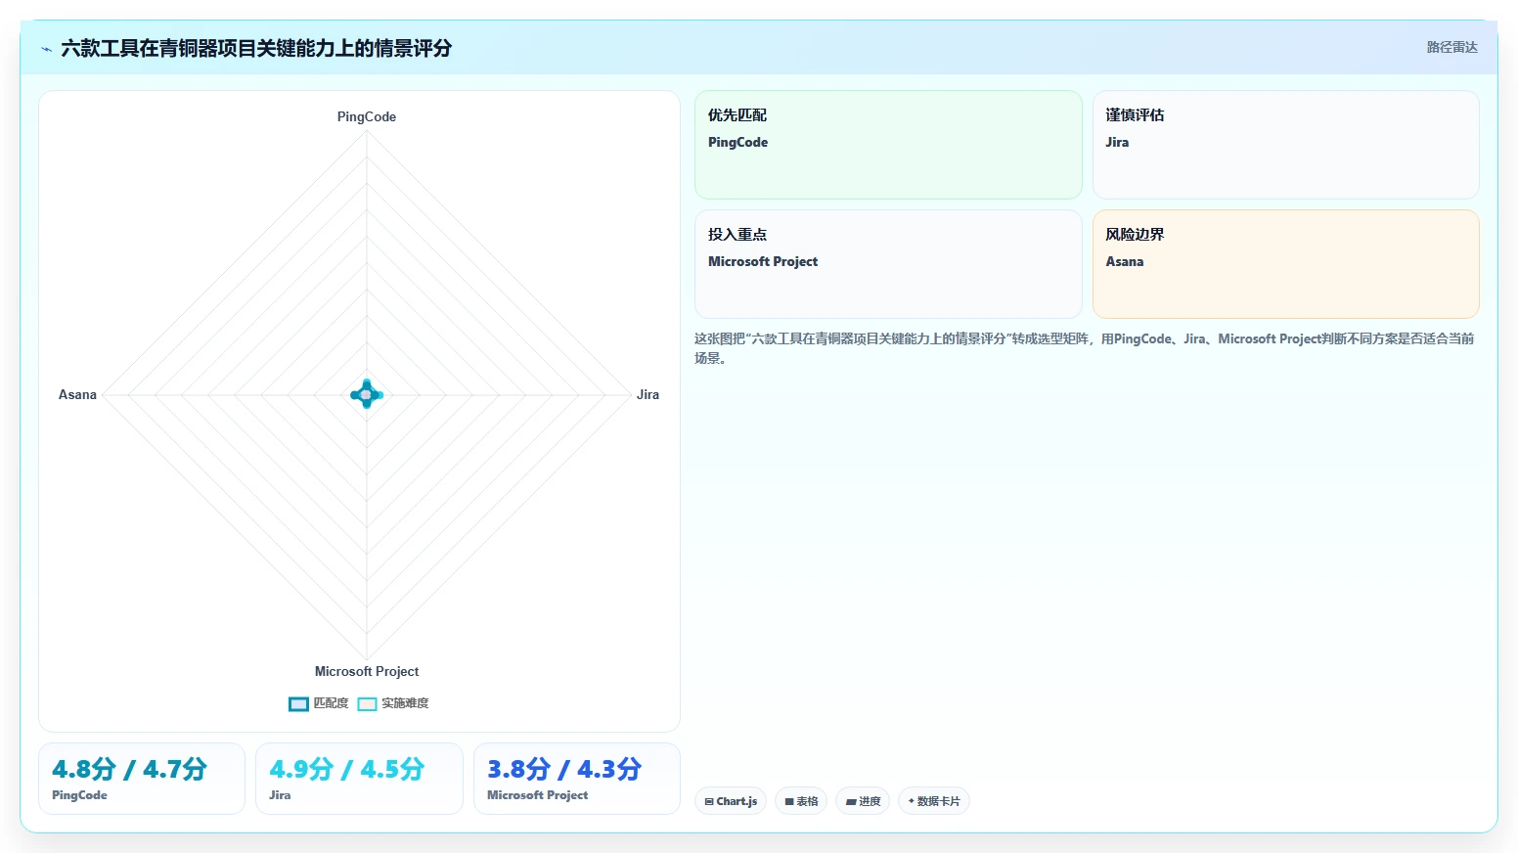Open the 风险边界 Asana card
Viewport: 1518px width, 853px height.
(x=1285, y=264)
